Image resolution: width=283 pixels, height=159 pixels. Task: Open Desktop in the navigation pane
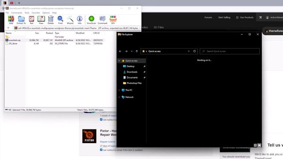tap(130, 66)
